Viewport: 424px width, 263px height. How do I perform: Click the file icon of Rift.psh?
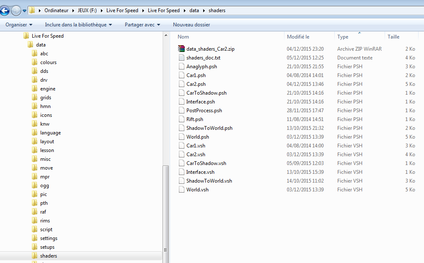[181, 119]
